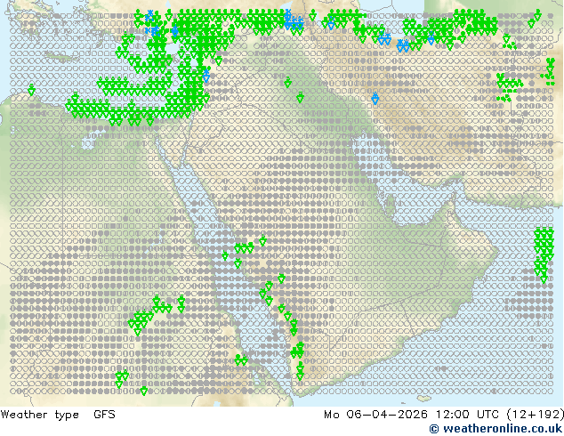Viewport: 564px width, 436px height.
Task: Click the 'Weather type' caption text
Action: (39, 415)
